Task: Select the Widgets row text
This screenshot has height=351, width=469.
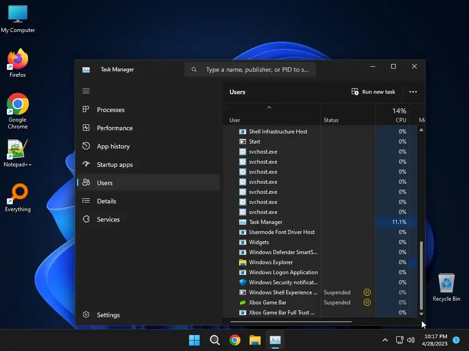Action: tap(259, 242)
